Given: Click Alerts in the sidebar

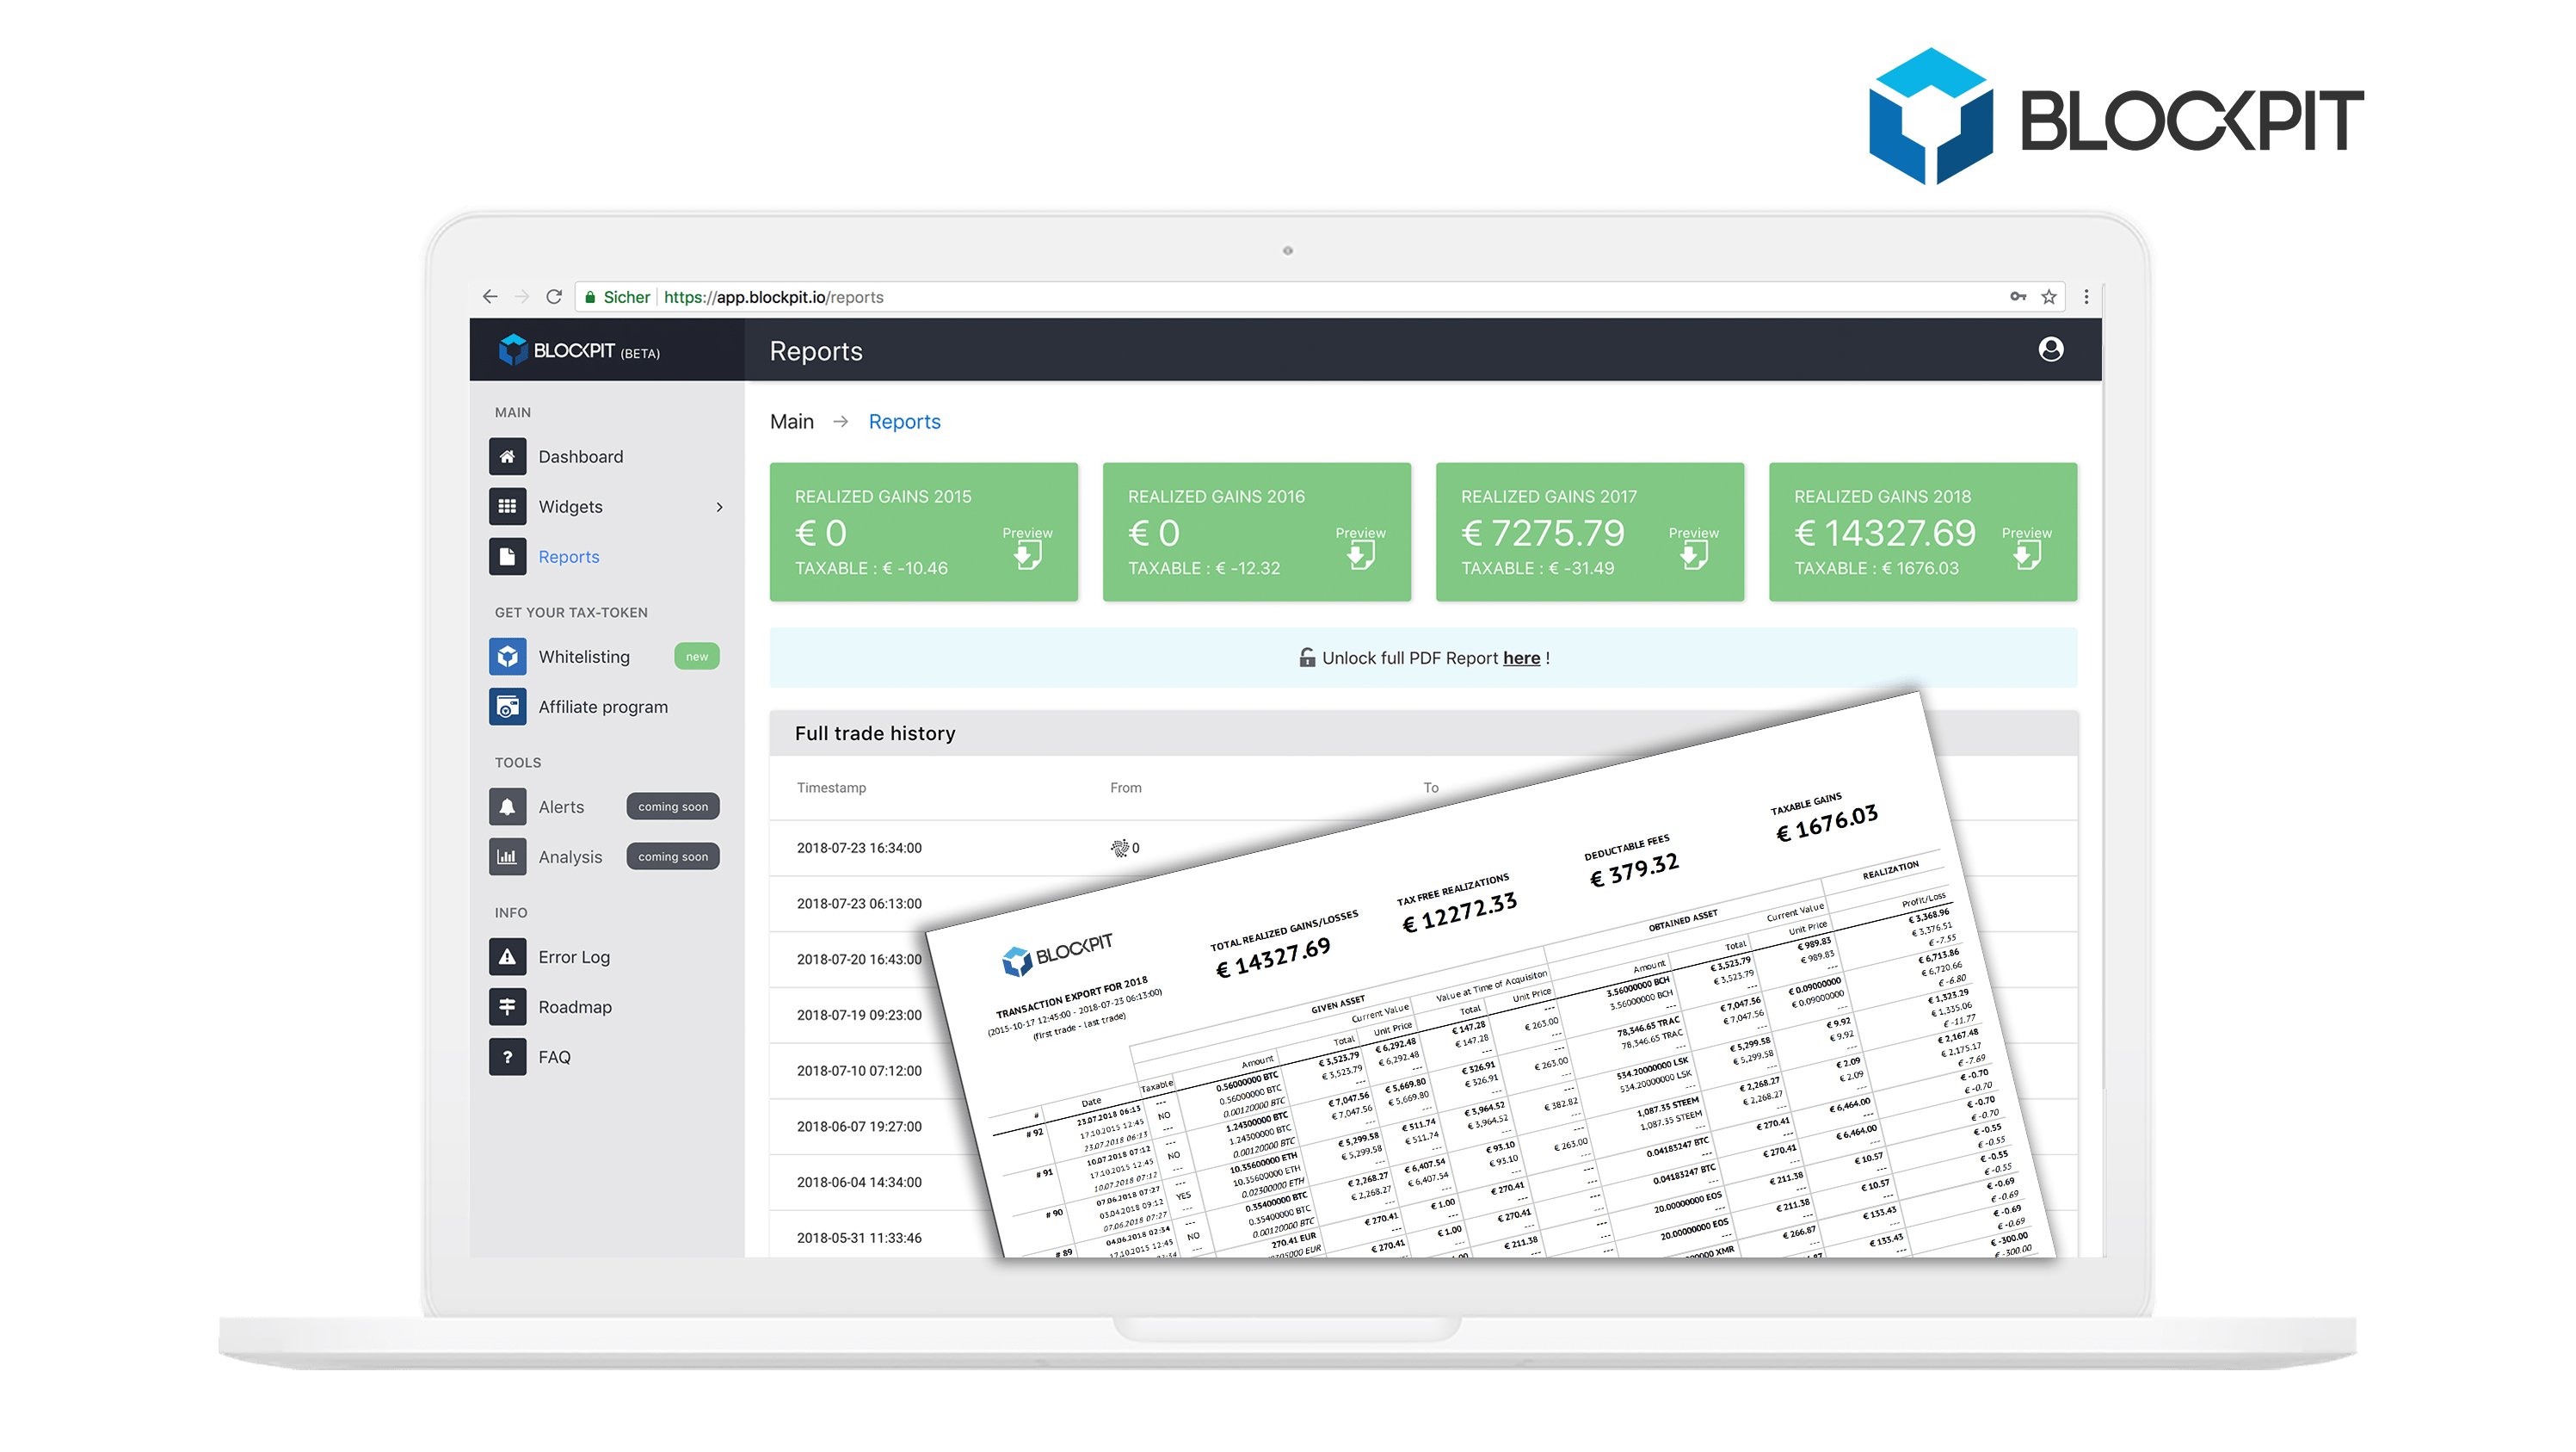Looking at the screenshot, I should pyautogui.click(x=561, y=807).
